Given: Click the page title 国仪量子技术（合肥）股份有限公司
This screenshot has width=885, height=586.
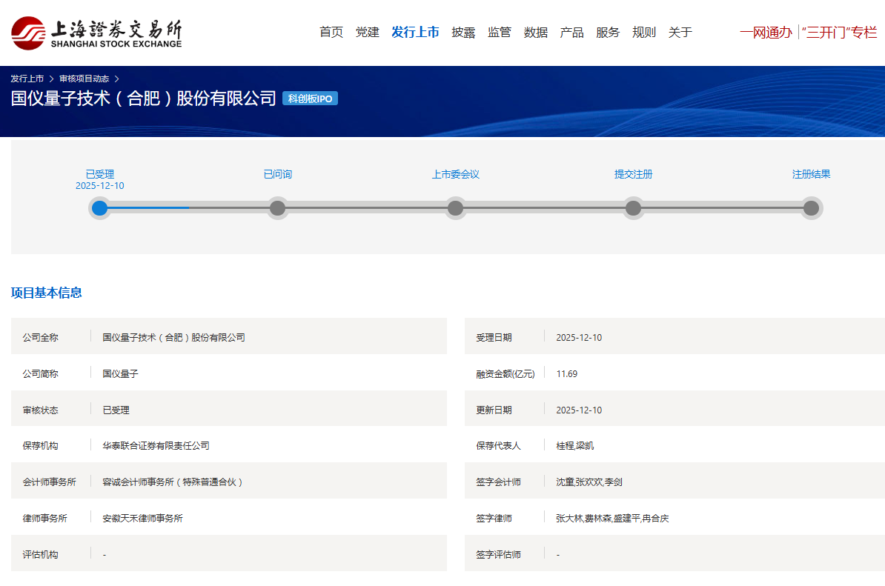Looking at the screenshot, I should pyautogui.click(x=143, y=98).
